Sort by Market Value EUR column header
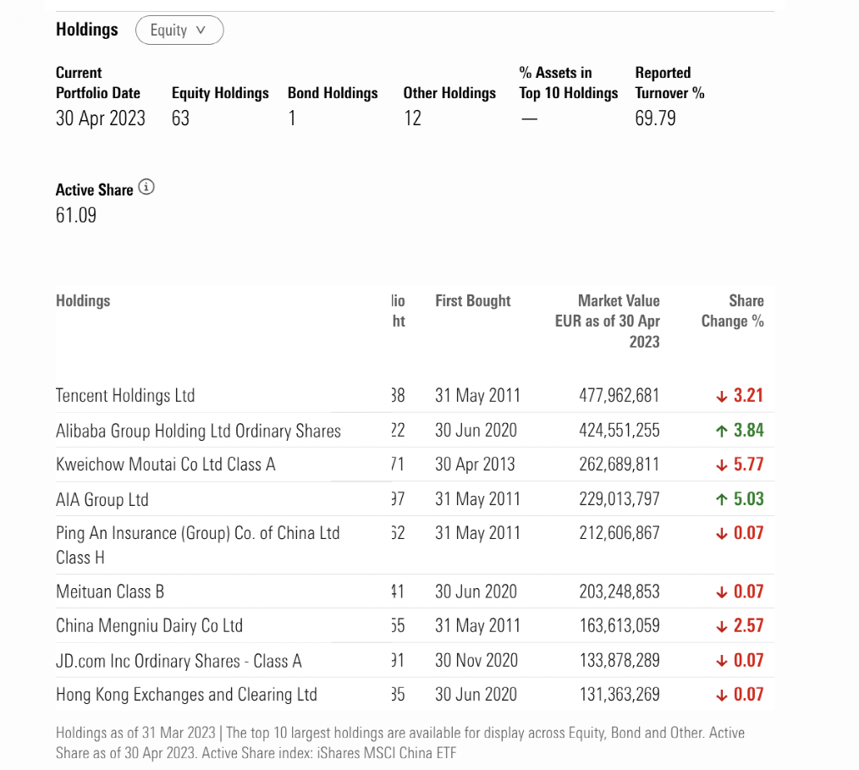Image resolution: width=859 pixels, height=770 pixels. point(607,321)
